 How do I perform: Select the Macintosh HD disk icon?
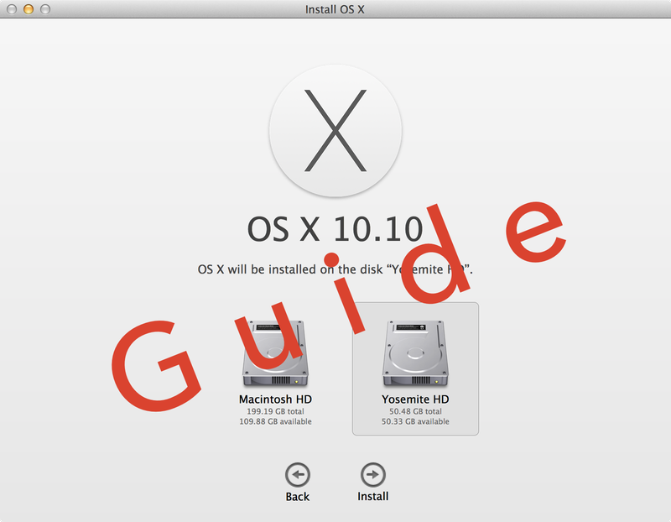pyautogui.click(x=276, y=353)
